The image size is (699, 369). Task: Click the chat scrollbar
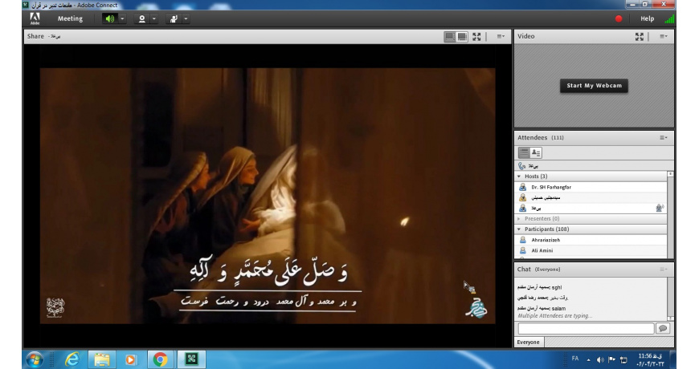(670, 298)
